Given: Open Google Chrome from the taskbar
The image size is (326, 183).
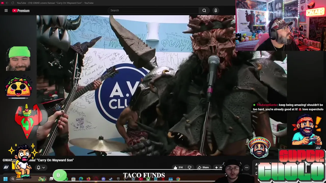Looking at the screenshot, I should click(178, 179).
